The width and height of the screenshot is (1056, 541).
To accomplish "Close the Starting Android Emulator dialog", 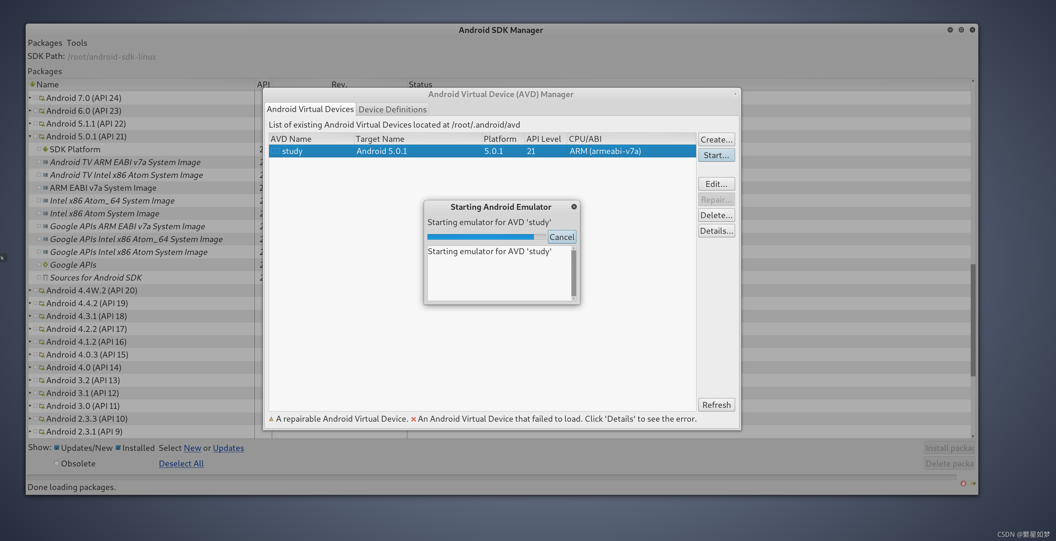I will [x=574, y=207].
